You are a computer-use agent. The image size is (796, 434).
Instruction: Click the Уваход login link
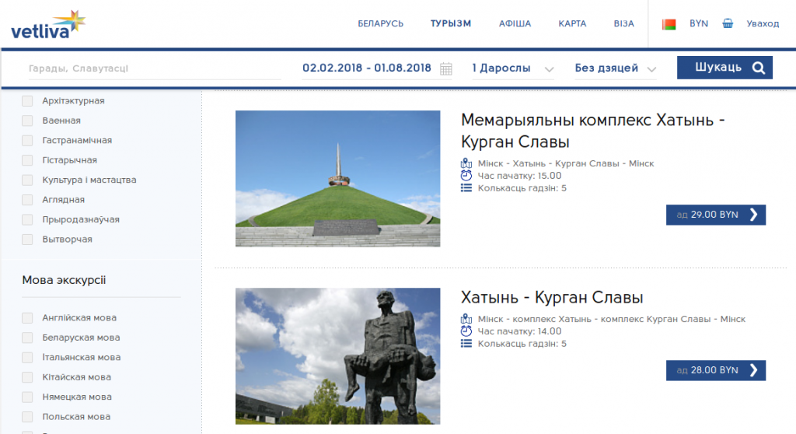763,24
